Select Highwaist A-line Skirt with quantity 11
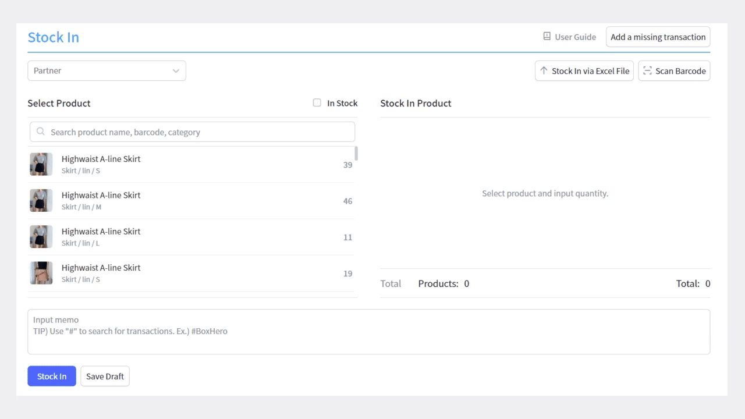This screenshot has height=419, width=745. click(x=101, y=236)
